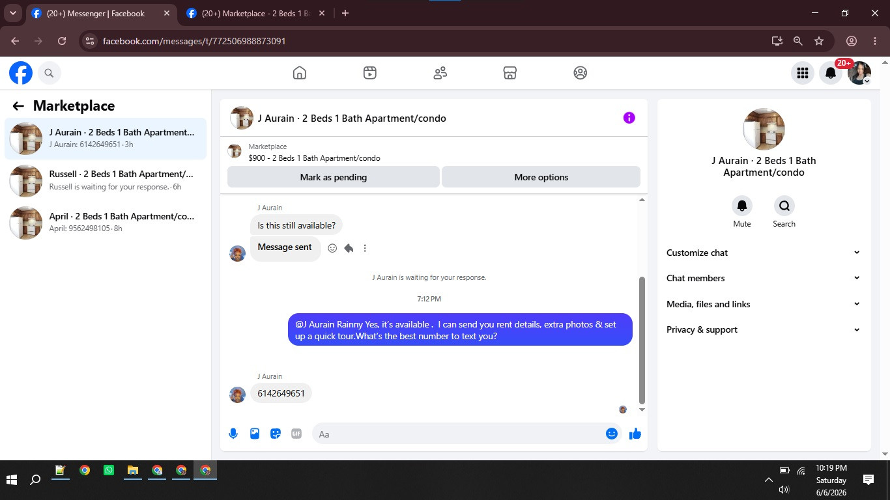Reply to the 'Message sent' bubble
This screenshot has height=500, width=890.
click(x=349, y=248)
